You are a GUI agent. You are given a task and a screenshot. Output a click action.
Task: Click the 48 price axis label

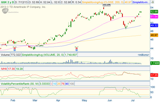tap(152, 31)
